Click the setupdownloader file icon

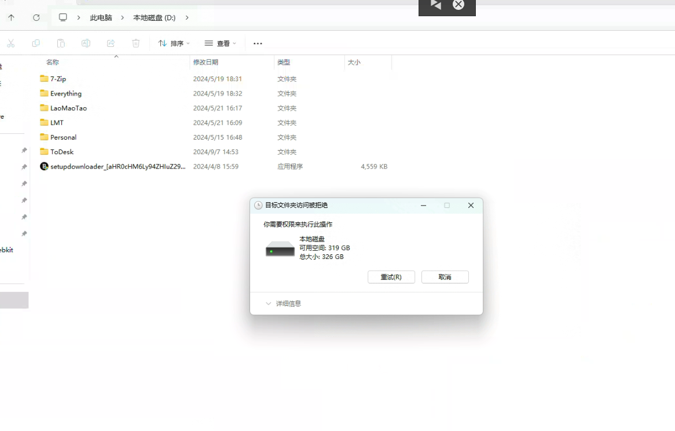(x=44, y=166)
